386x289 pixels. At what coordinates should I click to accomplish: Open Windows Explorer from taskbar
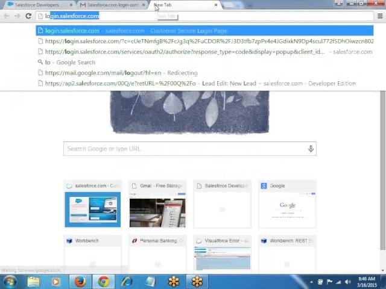(x=34, y=282)
